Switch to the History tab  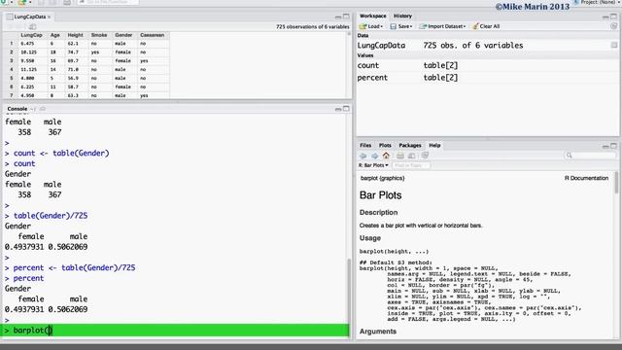pyautogui.click(x=402, y=16)
